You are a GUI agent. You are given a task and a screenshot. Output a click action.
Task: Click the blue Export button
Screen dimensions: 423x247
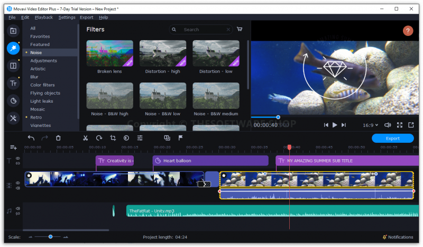click(392, 138)
